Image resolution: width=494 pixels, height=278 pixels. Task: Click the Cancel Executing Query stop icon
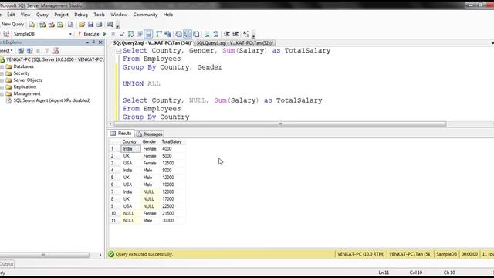tap(113, 34)
